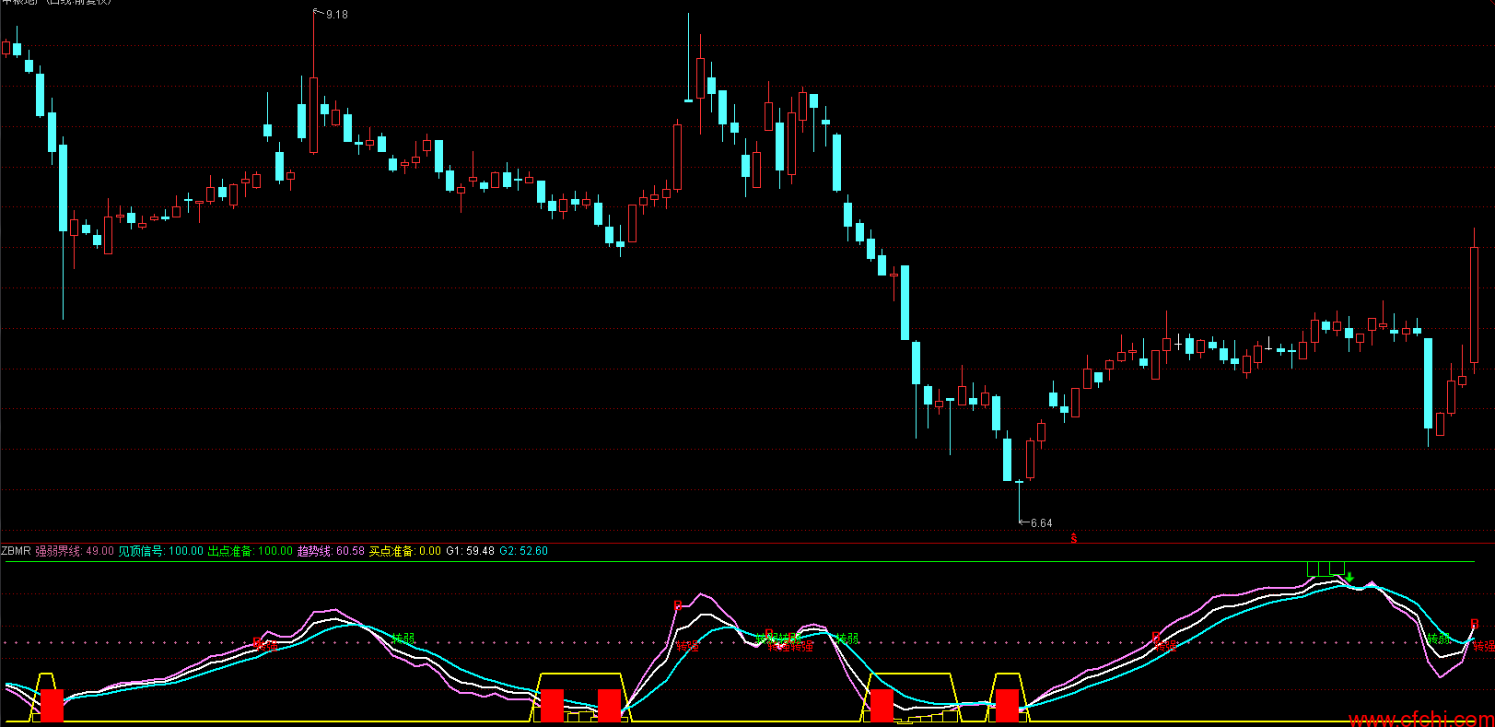This screenshot has width=1495, height=727.
Task: Click the 6.64 low price label
Action: (1041, 523)
